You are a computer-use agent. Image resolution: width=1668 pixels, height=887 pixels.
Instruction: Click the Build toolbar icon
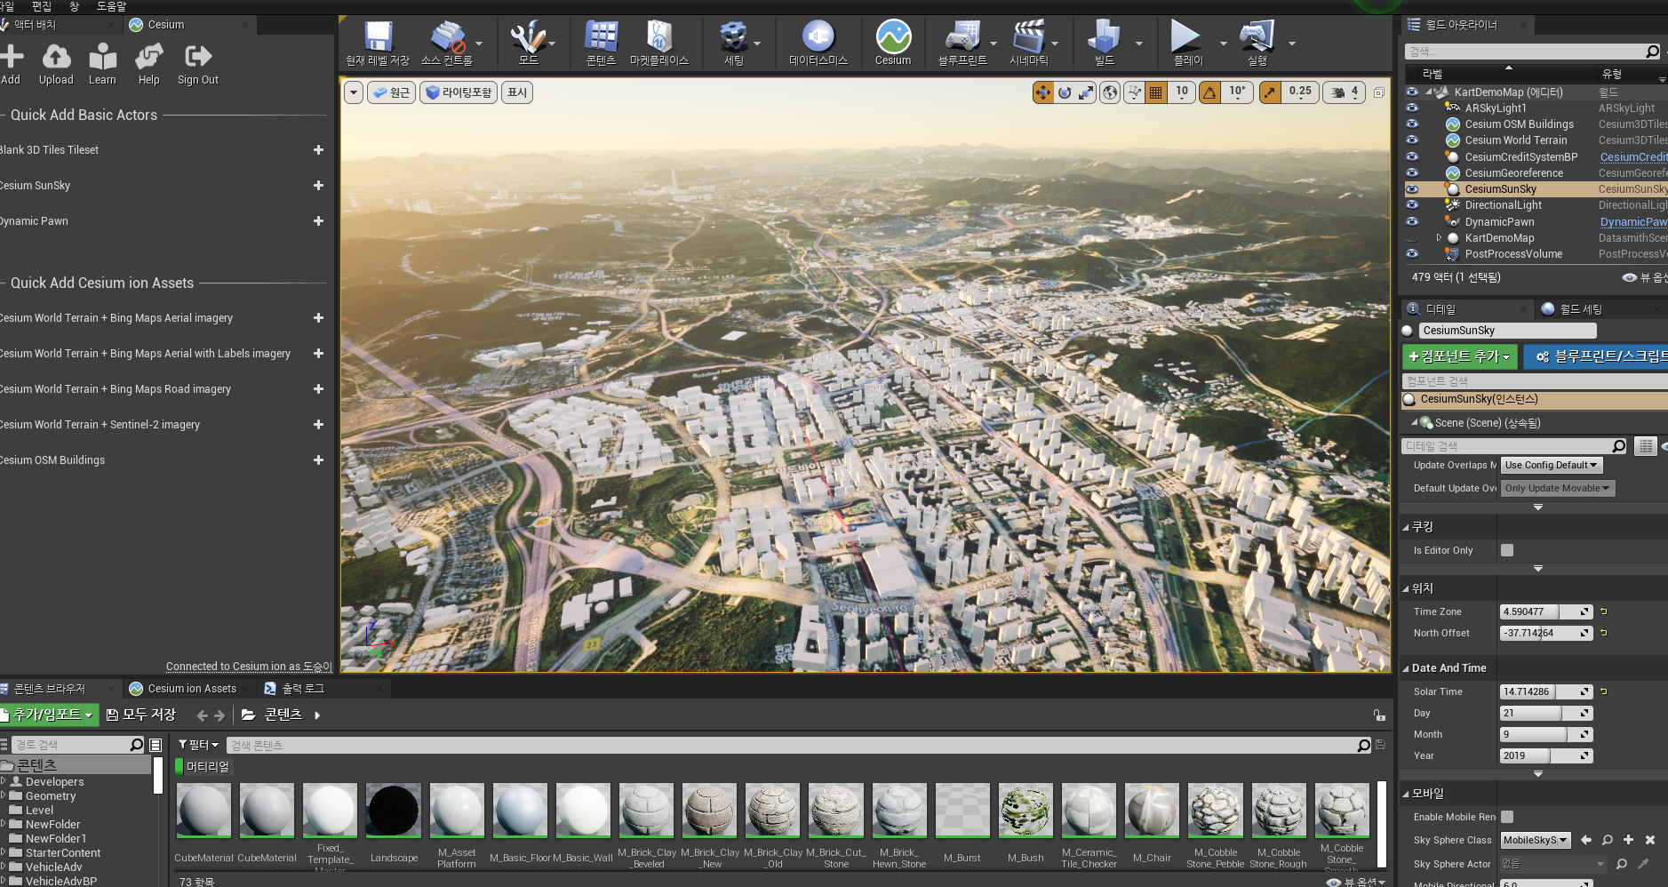tap(1104, 43)
